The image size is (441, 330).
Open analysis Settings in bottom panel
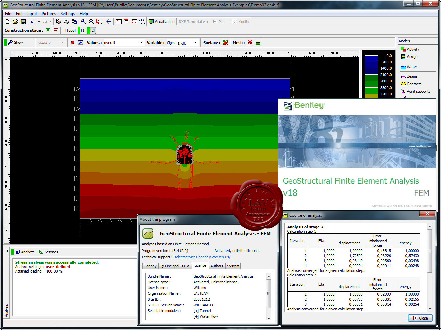[x=48, y=252]
